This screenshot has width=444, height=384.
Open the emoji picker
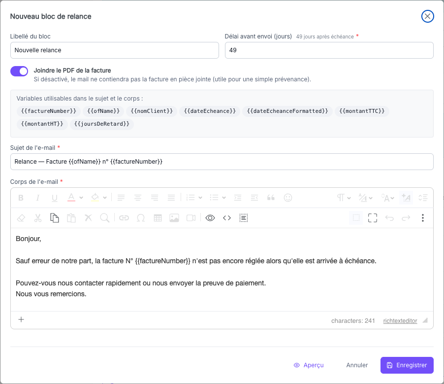click(x=287, y=198)
